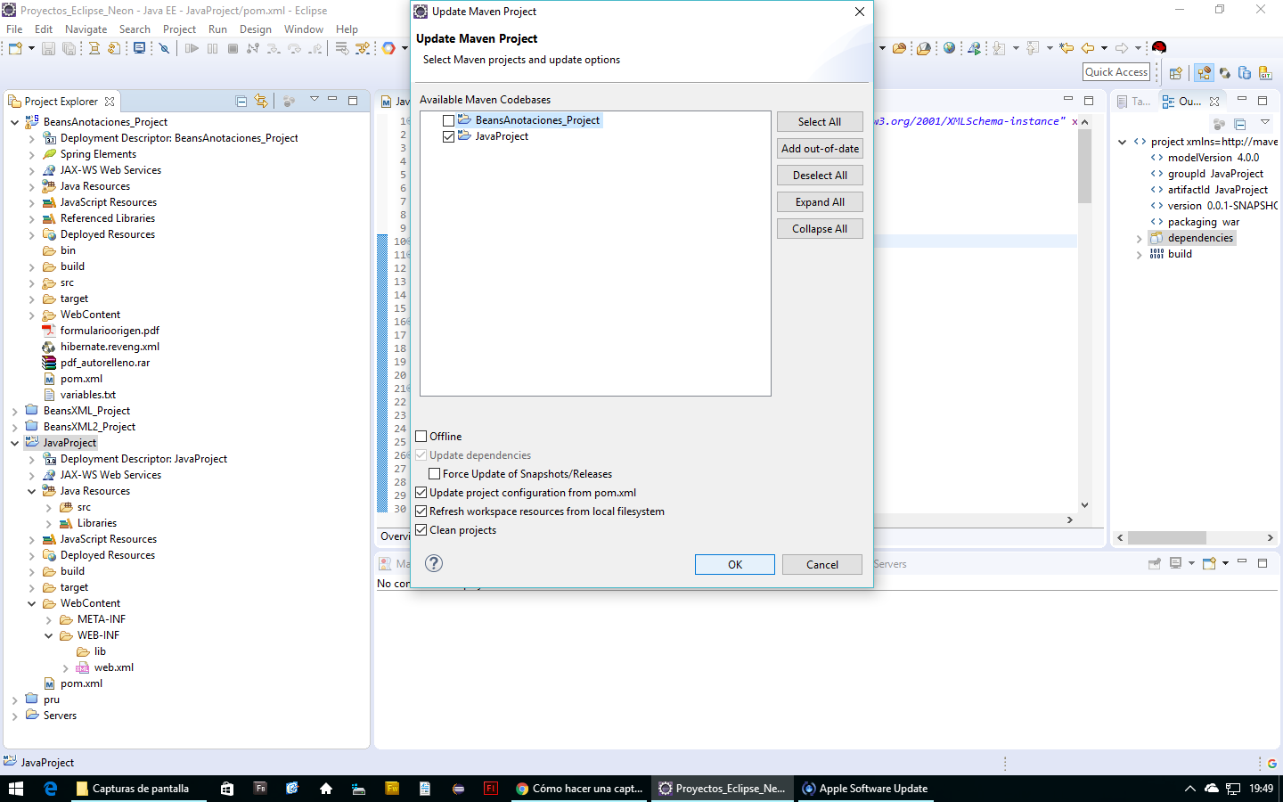Click the Terminate debug icon
Screen dimensions: 1283x802
[233, 48]
